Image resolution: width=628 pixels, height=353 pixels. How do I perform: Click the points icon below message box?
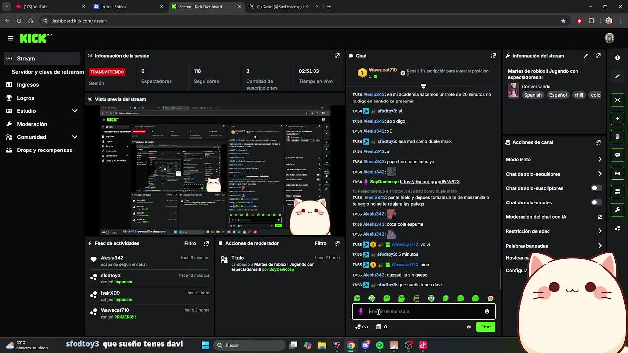[358, 327]
